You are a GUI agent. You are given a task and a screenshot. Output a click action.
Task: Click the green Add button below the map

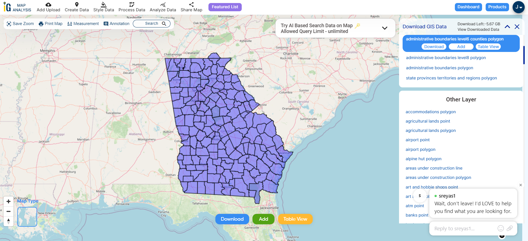(x=263, y=219)
